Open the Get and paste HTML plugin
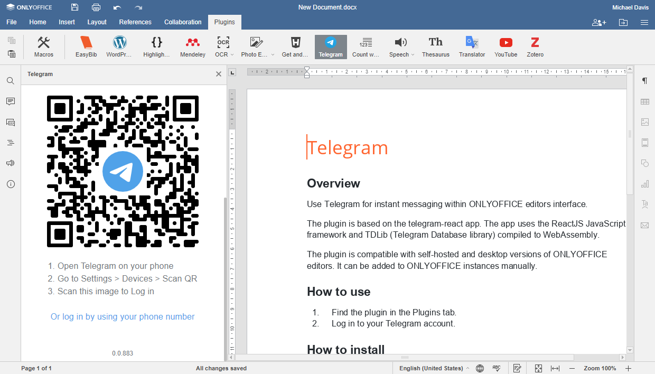This screenshot has width=655, height=374. pos(295,47)
